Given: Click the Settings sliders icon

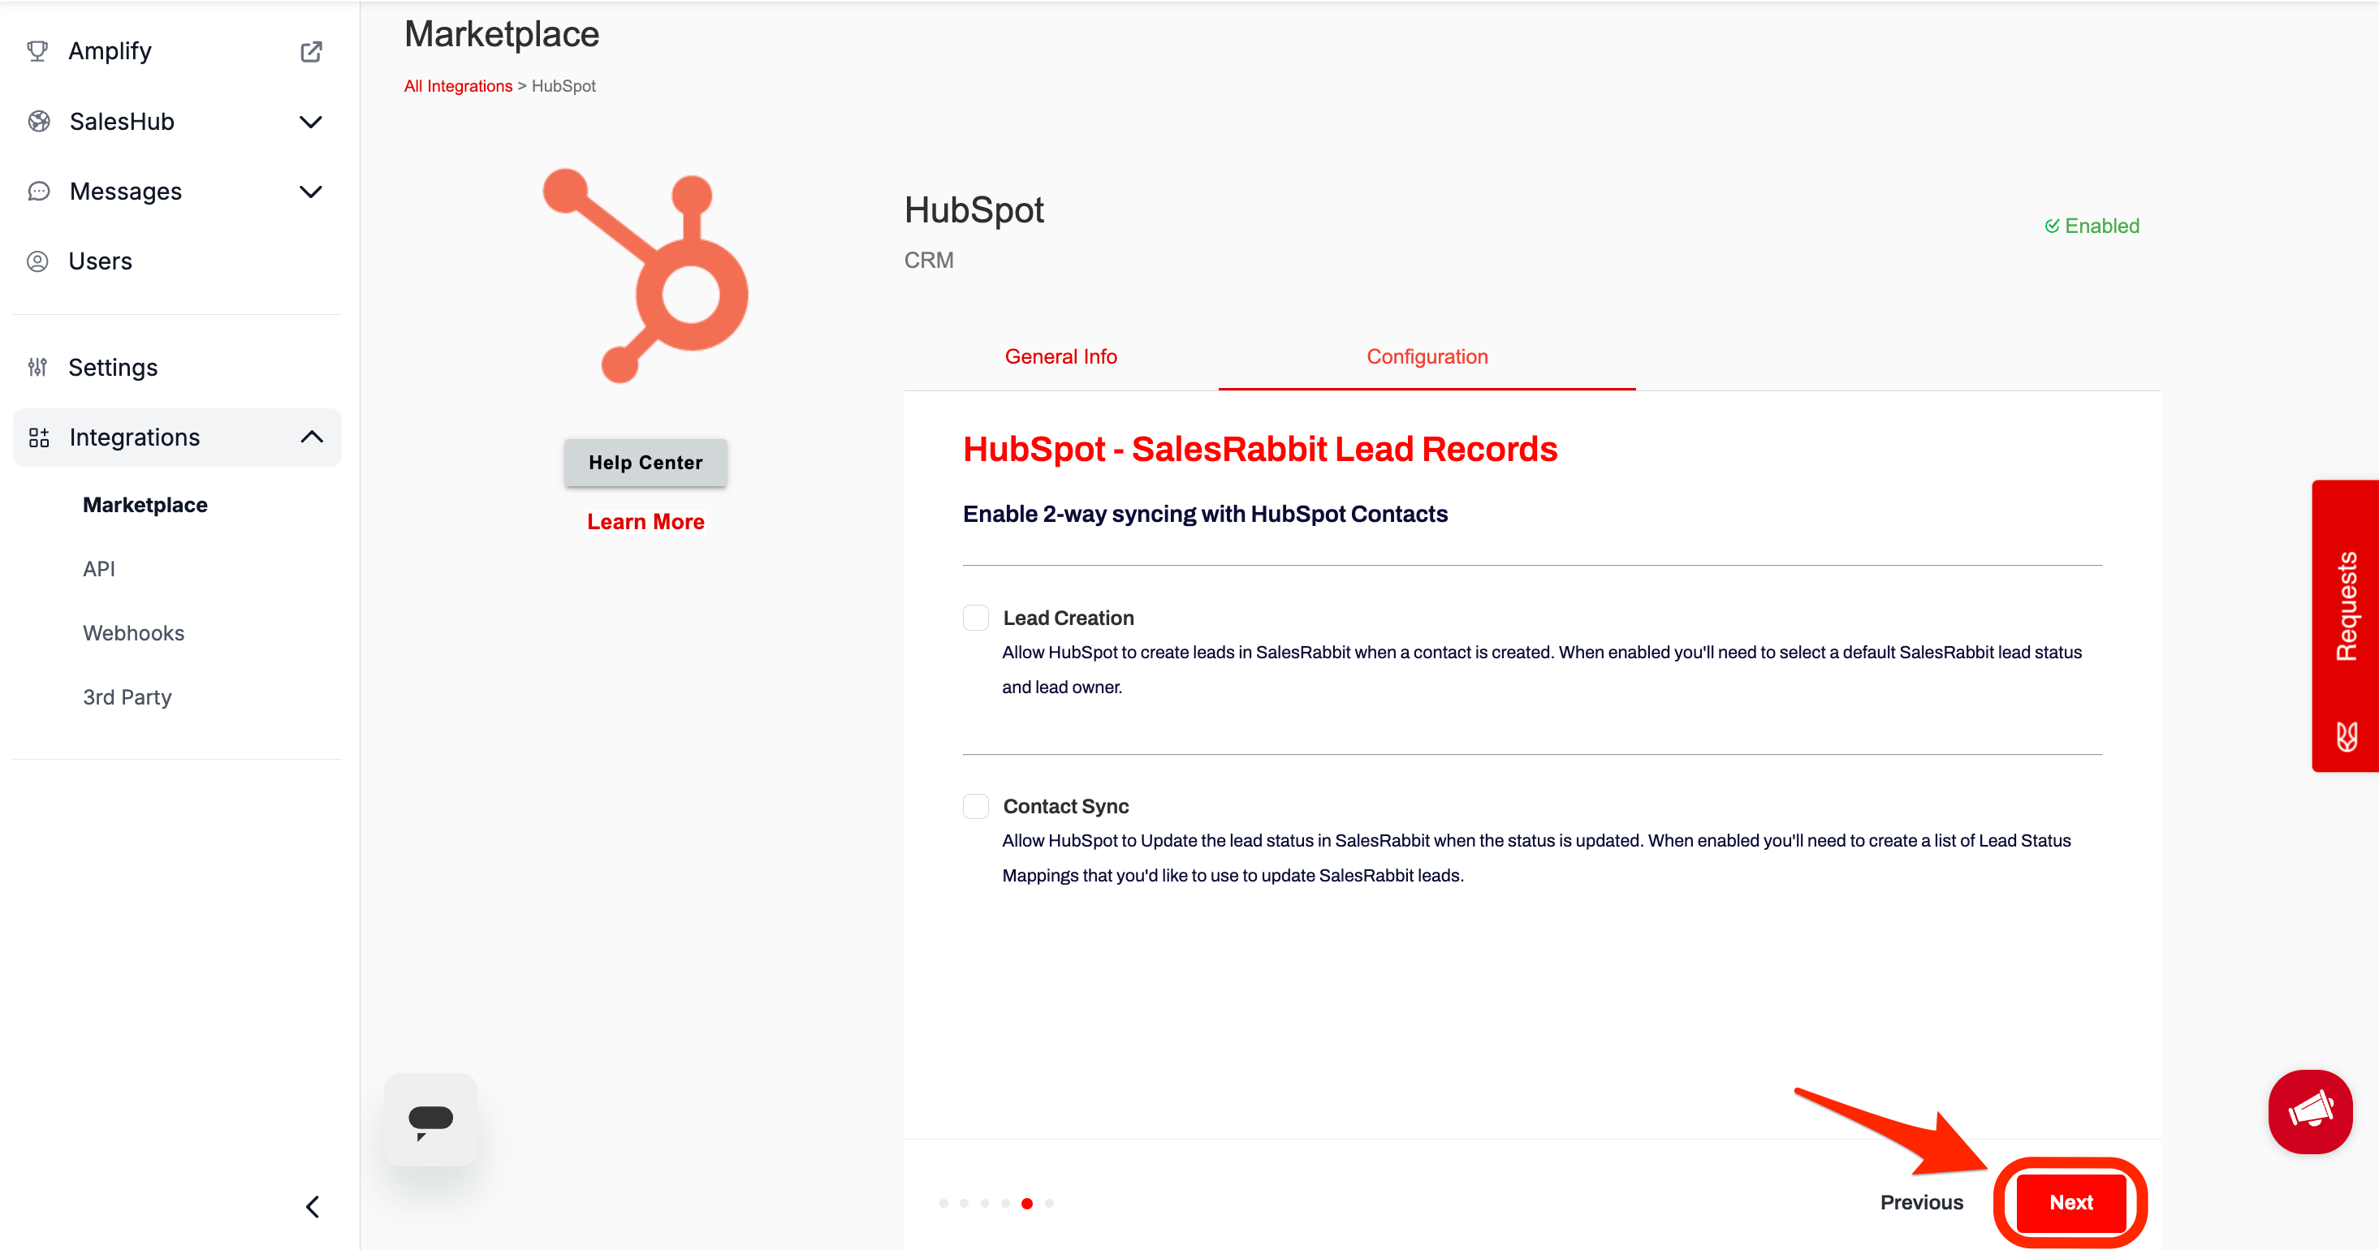Looking at the screenshot, I should tap(37, 368).
